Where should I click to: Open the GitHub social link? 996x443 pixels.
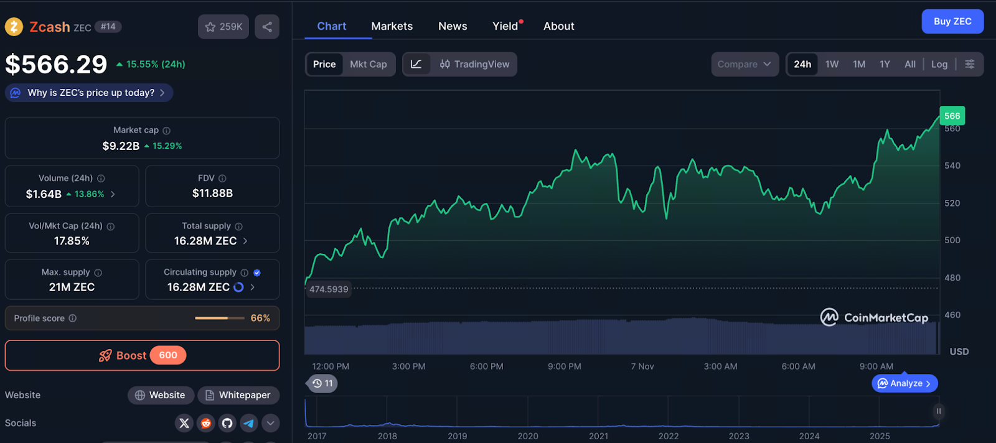(227, 423)
